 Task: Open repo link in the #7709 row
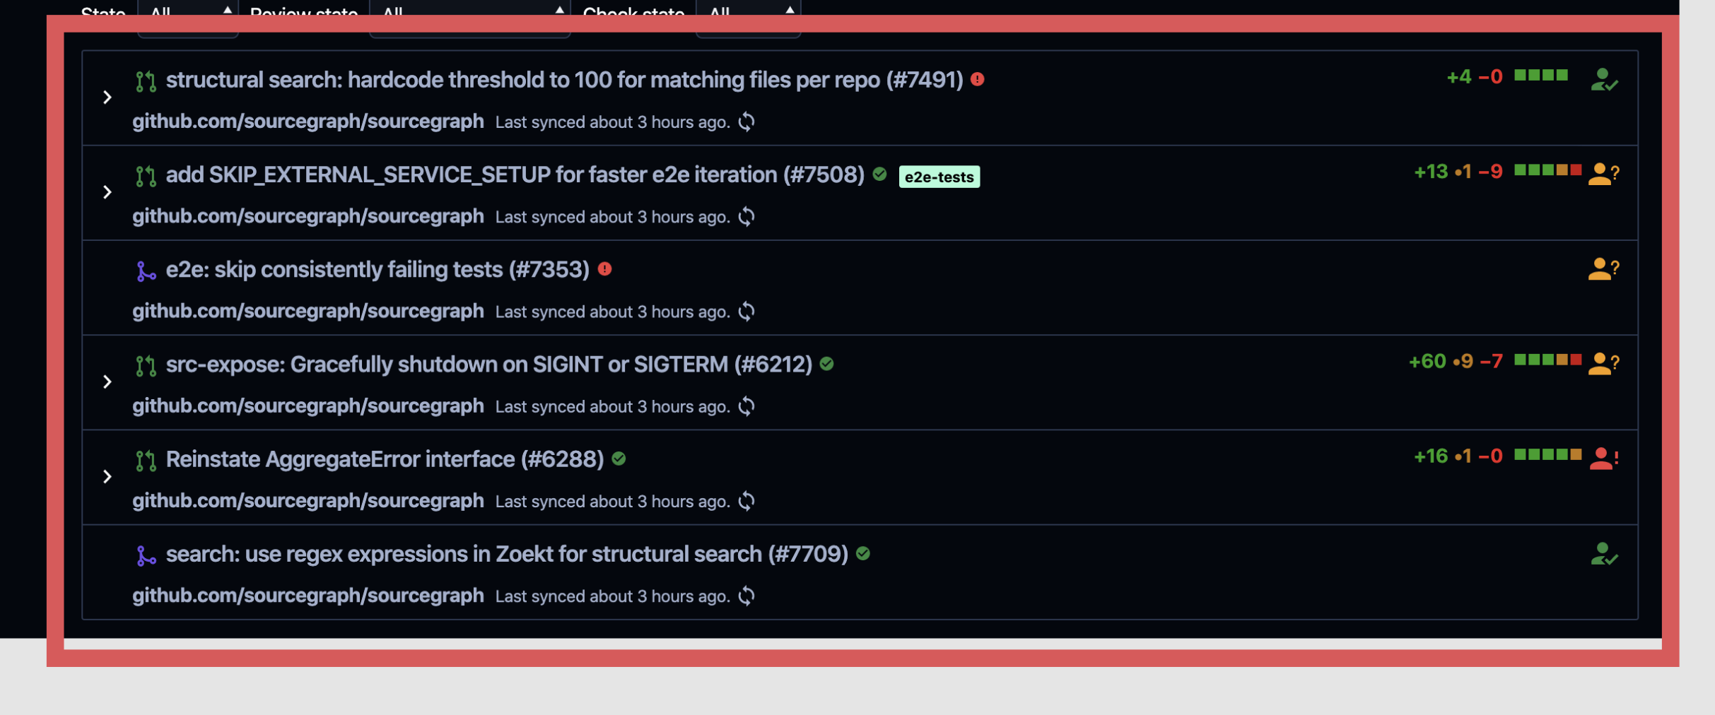point(308,595)
